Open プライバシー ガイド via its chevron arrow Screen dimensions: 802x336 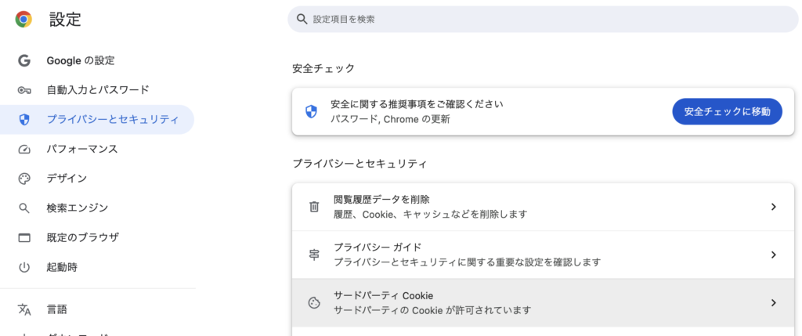pyautogui.click(x=773, y=255)
